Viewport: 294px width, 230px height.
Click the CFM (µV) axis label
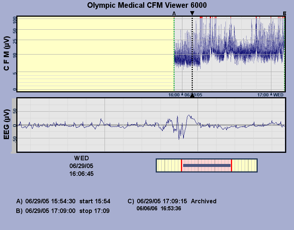pyautogui.click(x=6, y=53)
